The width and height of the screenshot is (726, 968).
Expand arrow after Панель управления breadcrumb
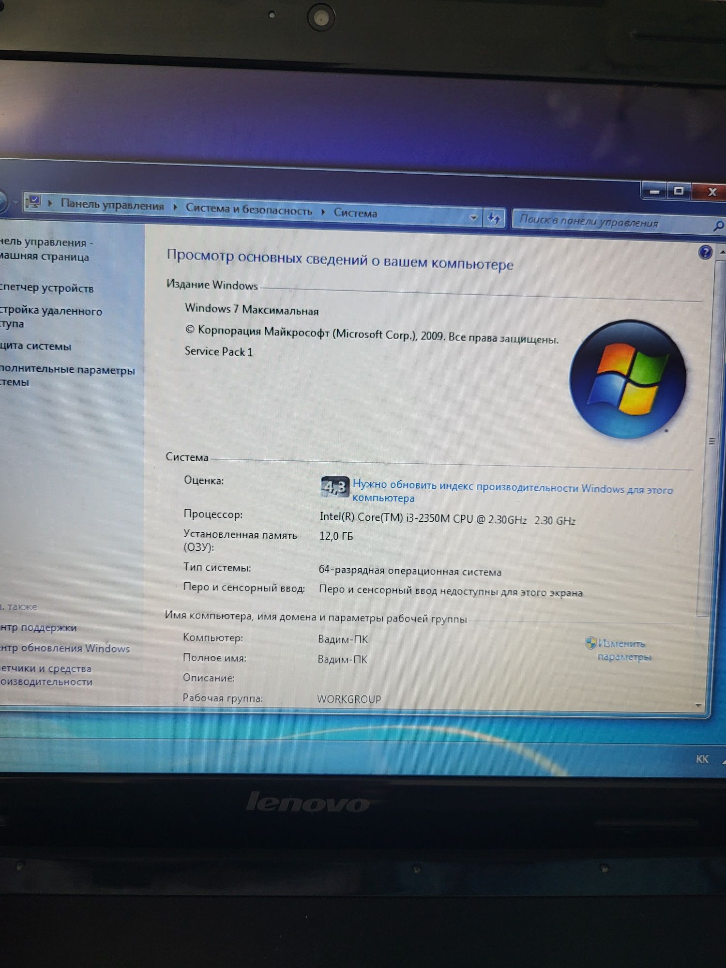pos(175,207)
